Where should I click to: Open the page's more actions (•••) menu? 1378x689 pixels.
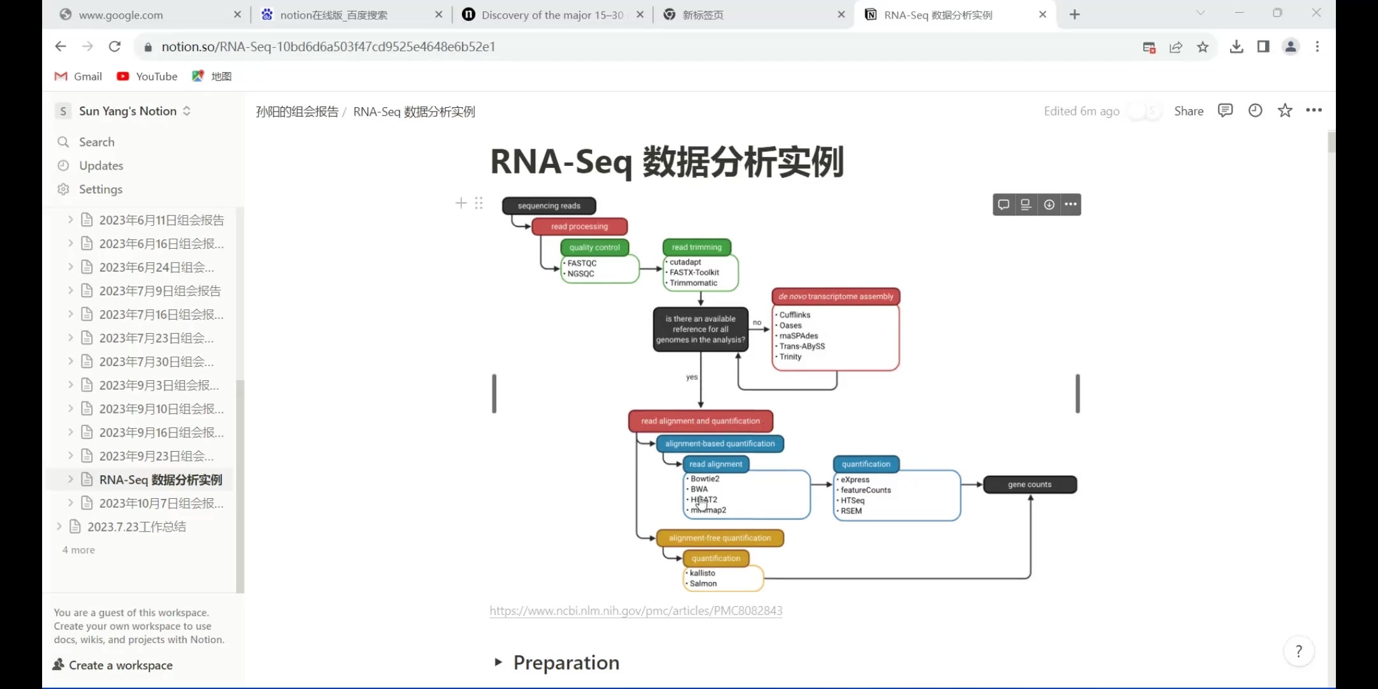(1314, 110)
